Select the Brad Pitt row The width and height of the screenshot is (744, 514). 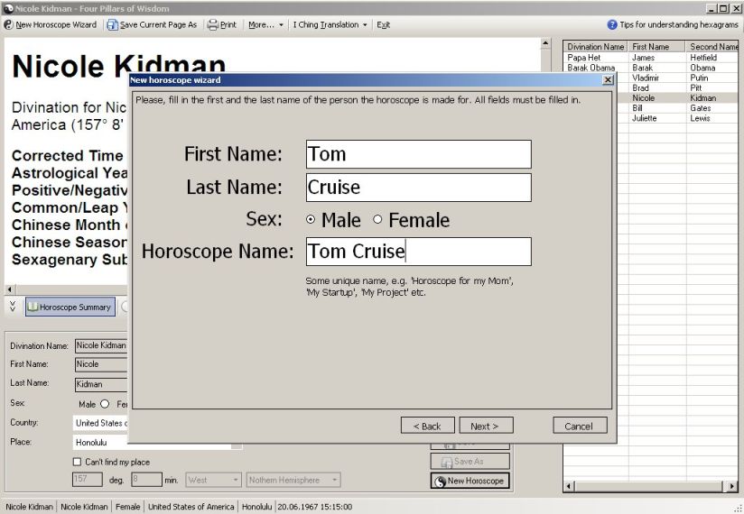(677, 87)
